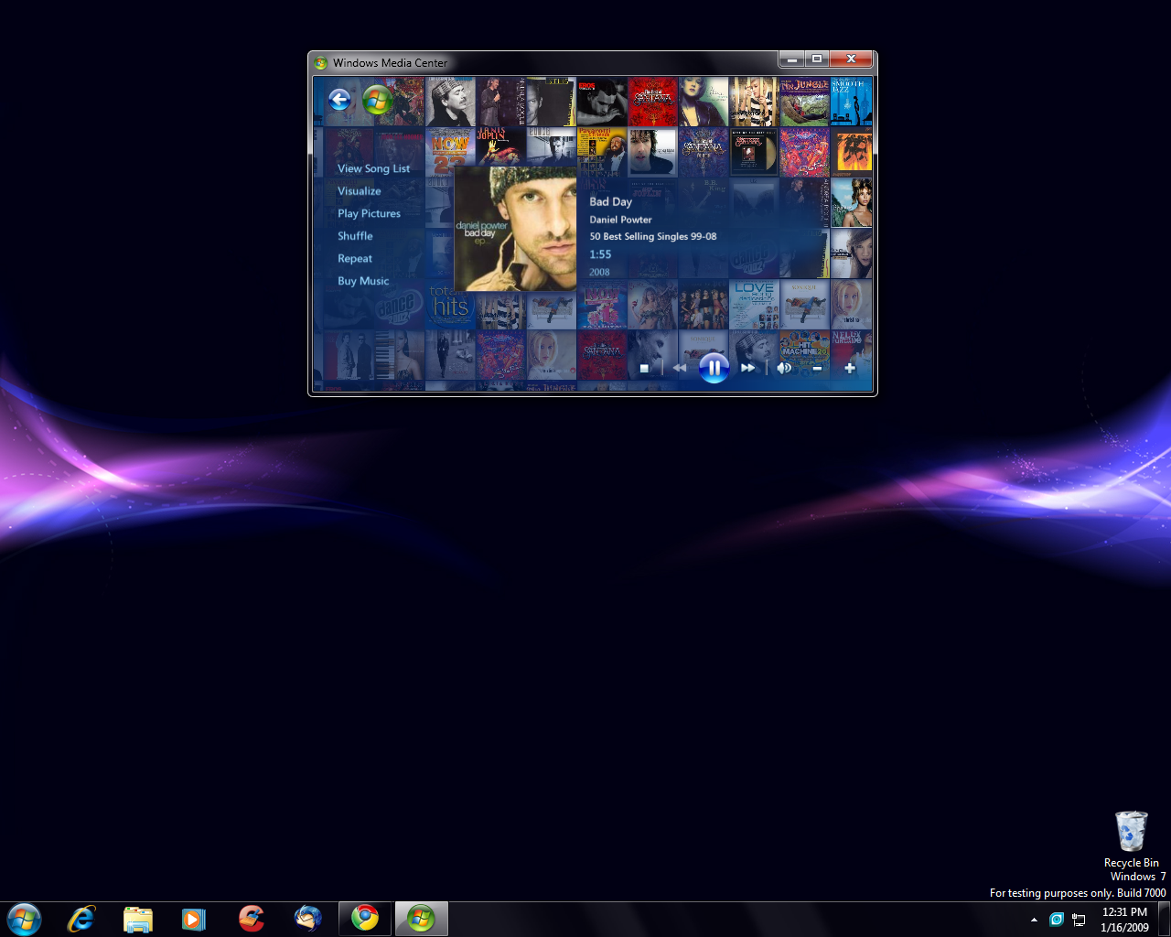
Task: Skip forward to the next track
Action: 748,368
